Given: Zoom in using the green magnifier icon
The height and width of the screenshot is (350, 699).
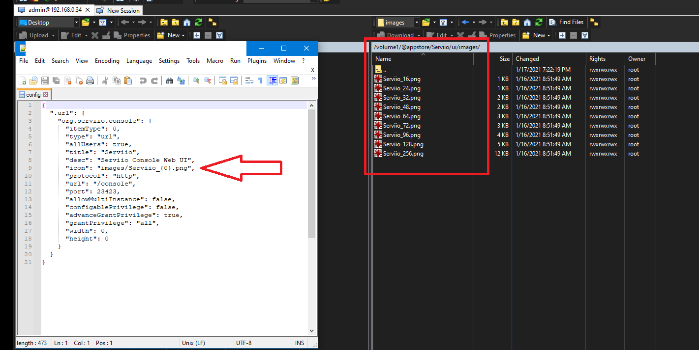Looking at the screenshot, I should [x=196, y=80].
